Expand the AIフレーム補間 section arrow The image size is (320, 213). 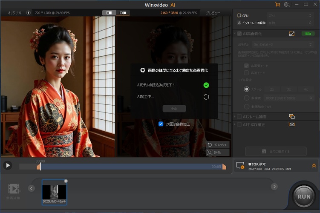[x=235, y=116]
